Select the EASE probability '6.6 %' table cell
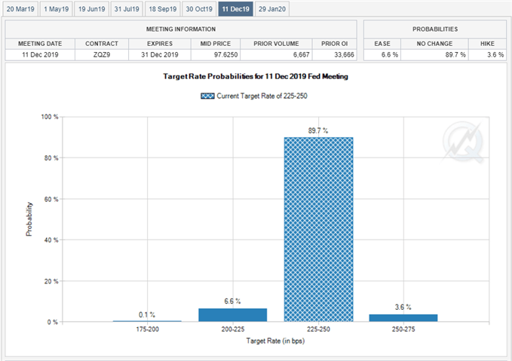The image size is (512, 361). 382,55
